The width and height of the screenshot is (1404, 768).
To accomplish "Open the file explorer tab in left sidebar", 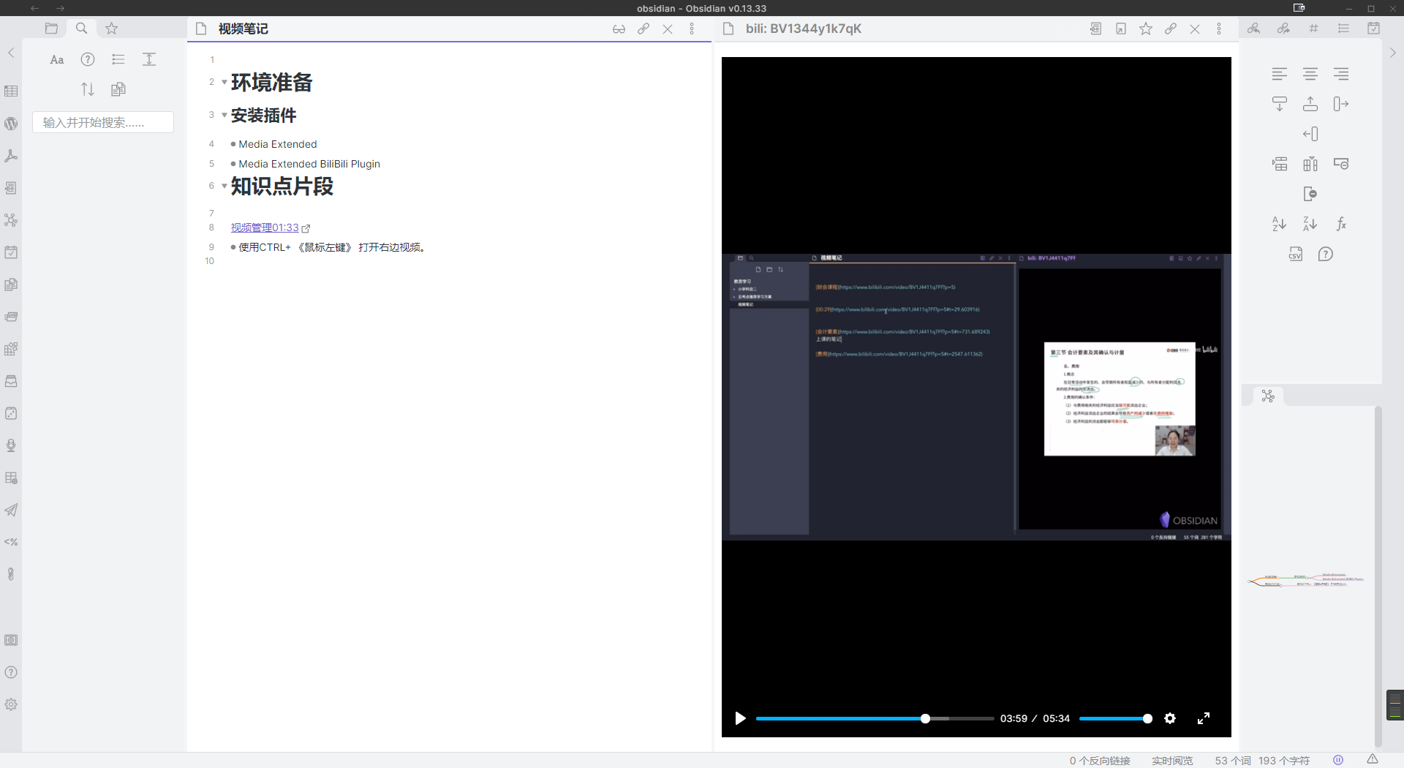I will 51,29.
